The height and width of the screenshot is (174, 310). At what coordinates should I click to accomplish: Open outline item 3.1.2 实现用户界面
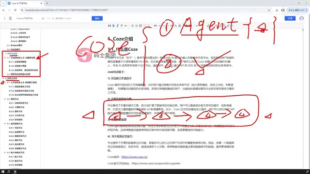(x=17, y=66)
